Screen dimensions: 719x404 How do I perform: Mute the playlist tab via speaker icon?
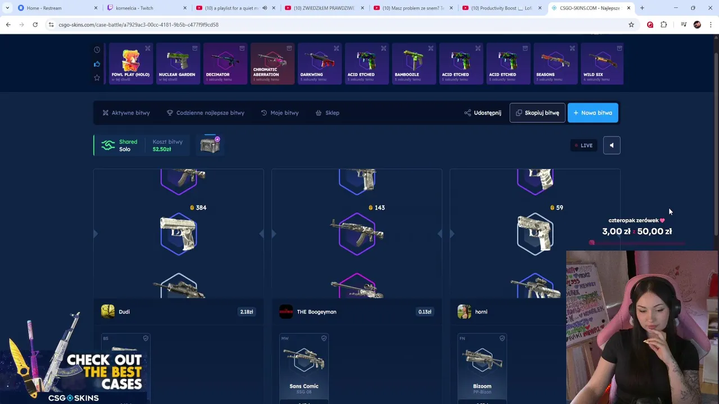click(x=265, y=8)
